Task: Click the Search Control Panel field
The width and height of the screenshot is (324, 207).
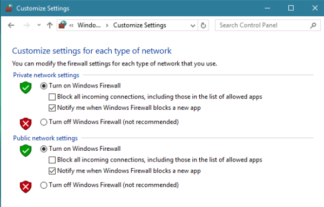Action: click(x=268, y=25)
